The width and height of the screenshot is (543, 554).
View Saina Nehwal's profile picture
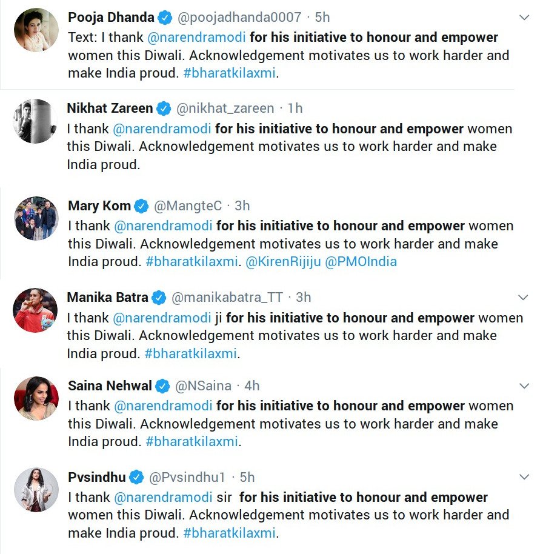(36, 398)
